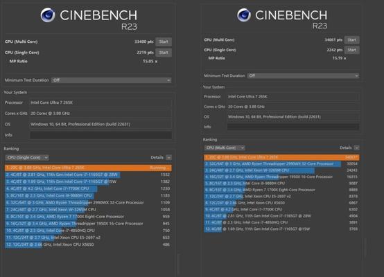Click the CPU (Single Core) label in right window
Viewport: 384px width, 277px height.
(220, 50)
